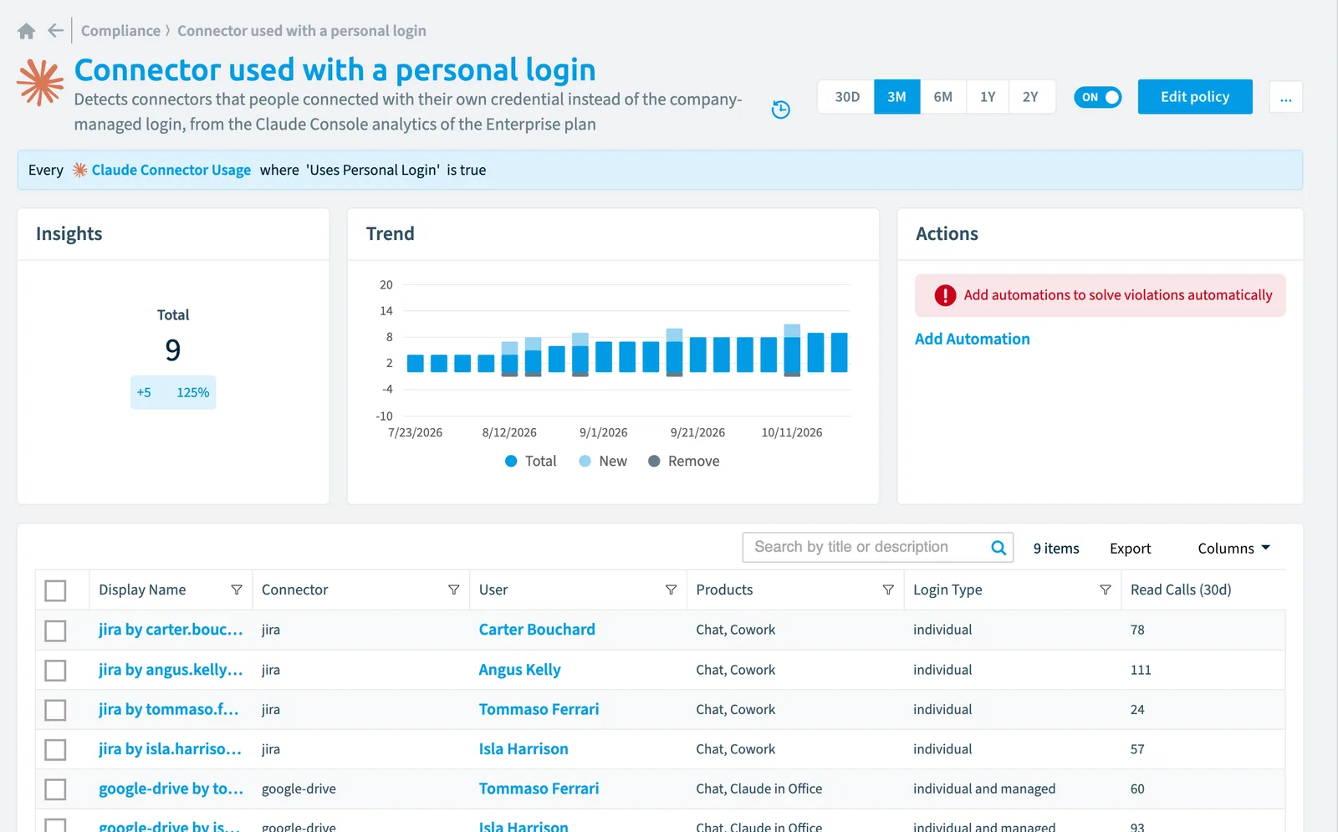Select the 6M time range
The width and height of the screenshot is (1338, 832).
[x=942, y=97]
